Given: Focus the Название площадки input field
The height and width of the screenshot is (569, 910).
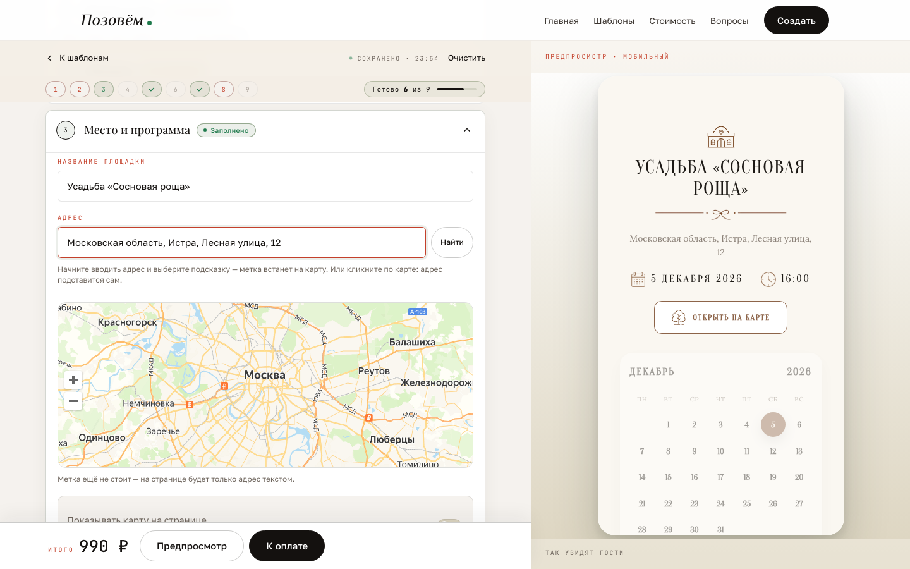Looking at the screenshot, I should (265, 187).
